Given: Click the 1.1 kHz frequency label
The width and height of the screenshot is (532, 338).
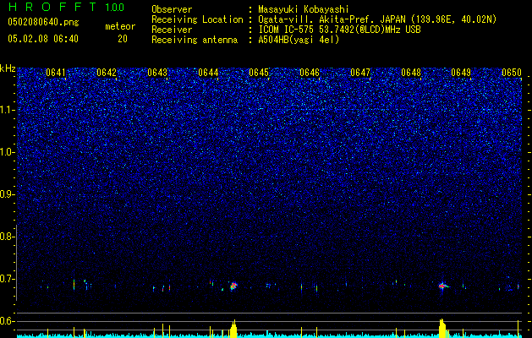Looking at the screenshot, I should point(6,110).
